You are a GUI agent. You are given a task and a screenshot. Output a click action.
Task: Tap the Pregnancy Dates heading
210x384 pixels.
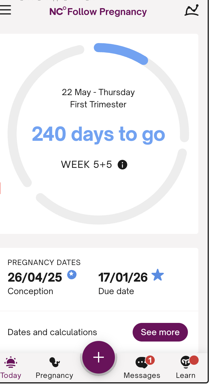(44, 262)
